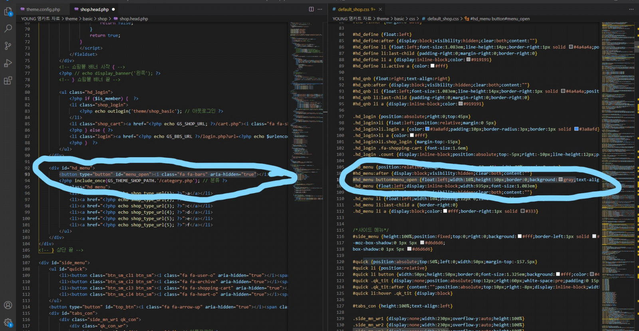The image size is (639, 331).
Task: Click '#quick li:hover .qk_tit' CSS line
Action: coord(403,294)
